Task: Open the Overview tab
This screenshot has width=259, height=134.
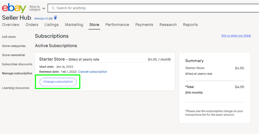Action: (x=11, y=25)
